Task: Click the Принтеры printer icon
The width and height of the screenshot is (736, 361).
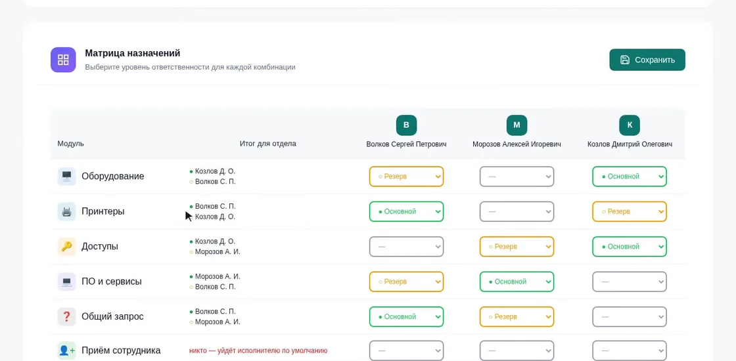Action: click(66, 211)
